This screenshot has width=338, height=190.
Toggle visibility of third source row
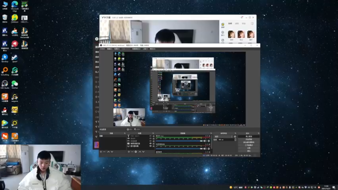point(150,141)
